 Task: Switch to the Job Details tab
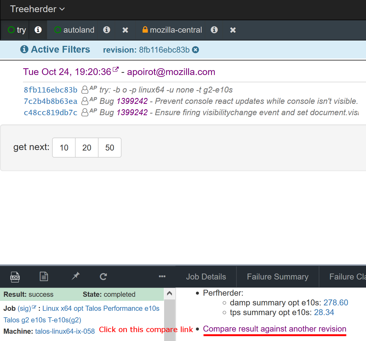click(x=206, y=277)
